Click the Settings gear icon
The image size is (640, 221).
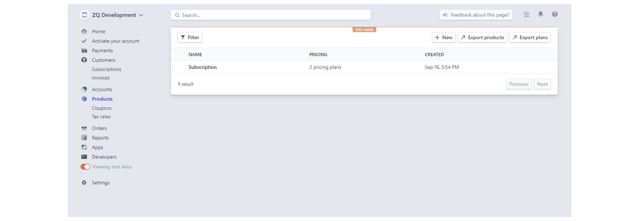84,183
